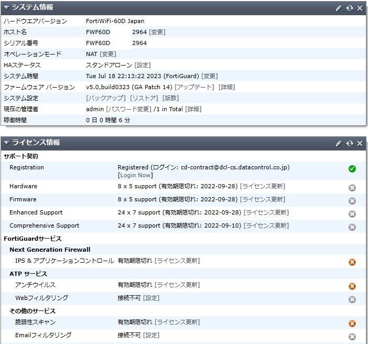Renew アンチウイルス license via [ライセンス更新]
This screenshot has height=344, width=368.
pyautogui.click(x=177, y=285)
